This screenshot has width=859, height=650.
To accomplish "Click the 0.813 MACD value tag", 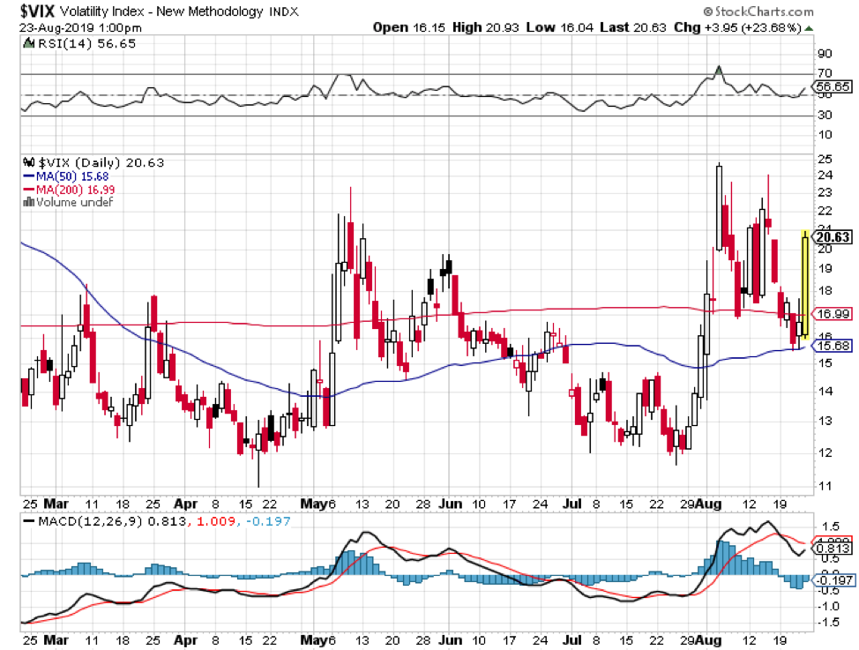I will point(832,548).
